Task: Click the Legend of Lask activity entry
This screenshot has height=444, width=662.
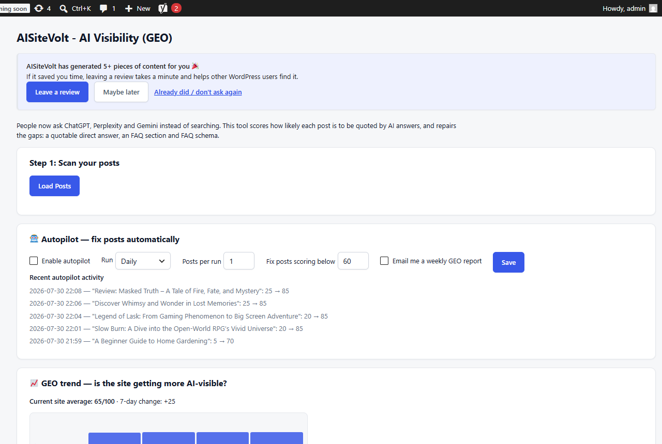Action: (x=178, y=316)
